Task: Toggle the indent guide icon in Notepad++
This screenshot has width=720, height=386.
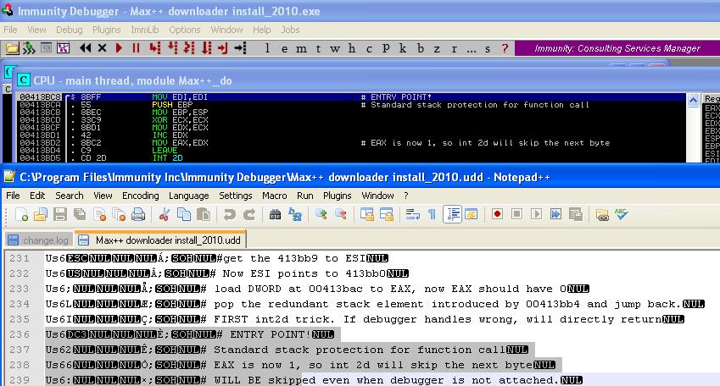Action: (x=452, y=214)
